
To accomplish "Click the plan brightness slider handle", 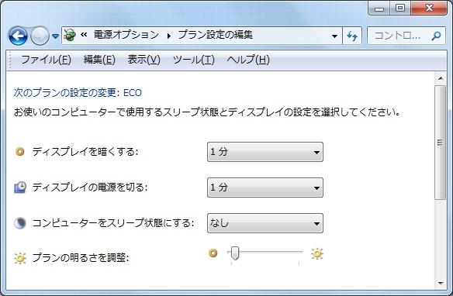I will (235, 253).
